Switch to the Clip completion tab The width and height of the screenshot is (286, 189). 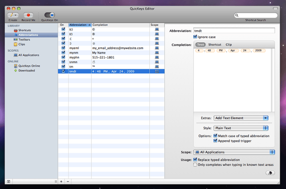[228, 44]
